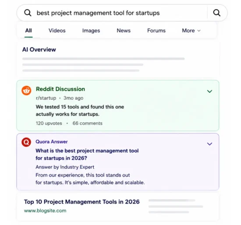Open the Forums tab
241x225 pixels.
(156, 31)
